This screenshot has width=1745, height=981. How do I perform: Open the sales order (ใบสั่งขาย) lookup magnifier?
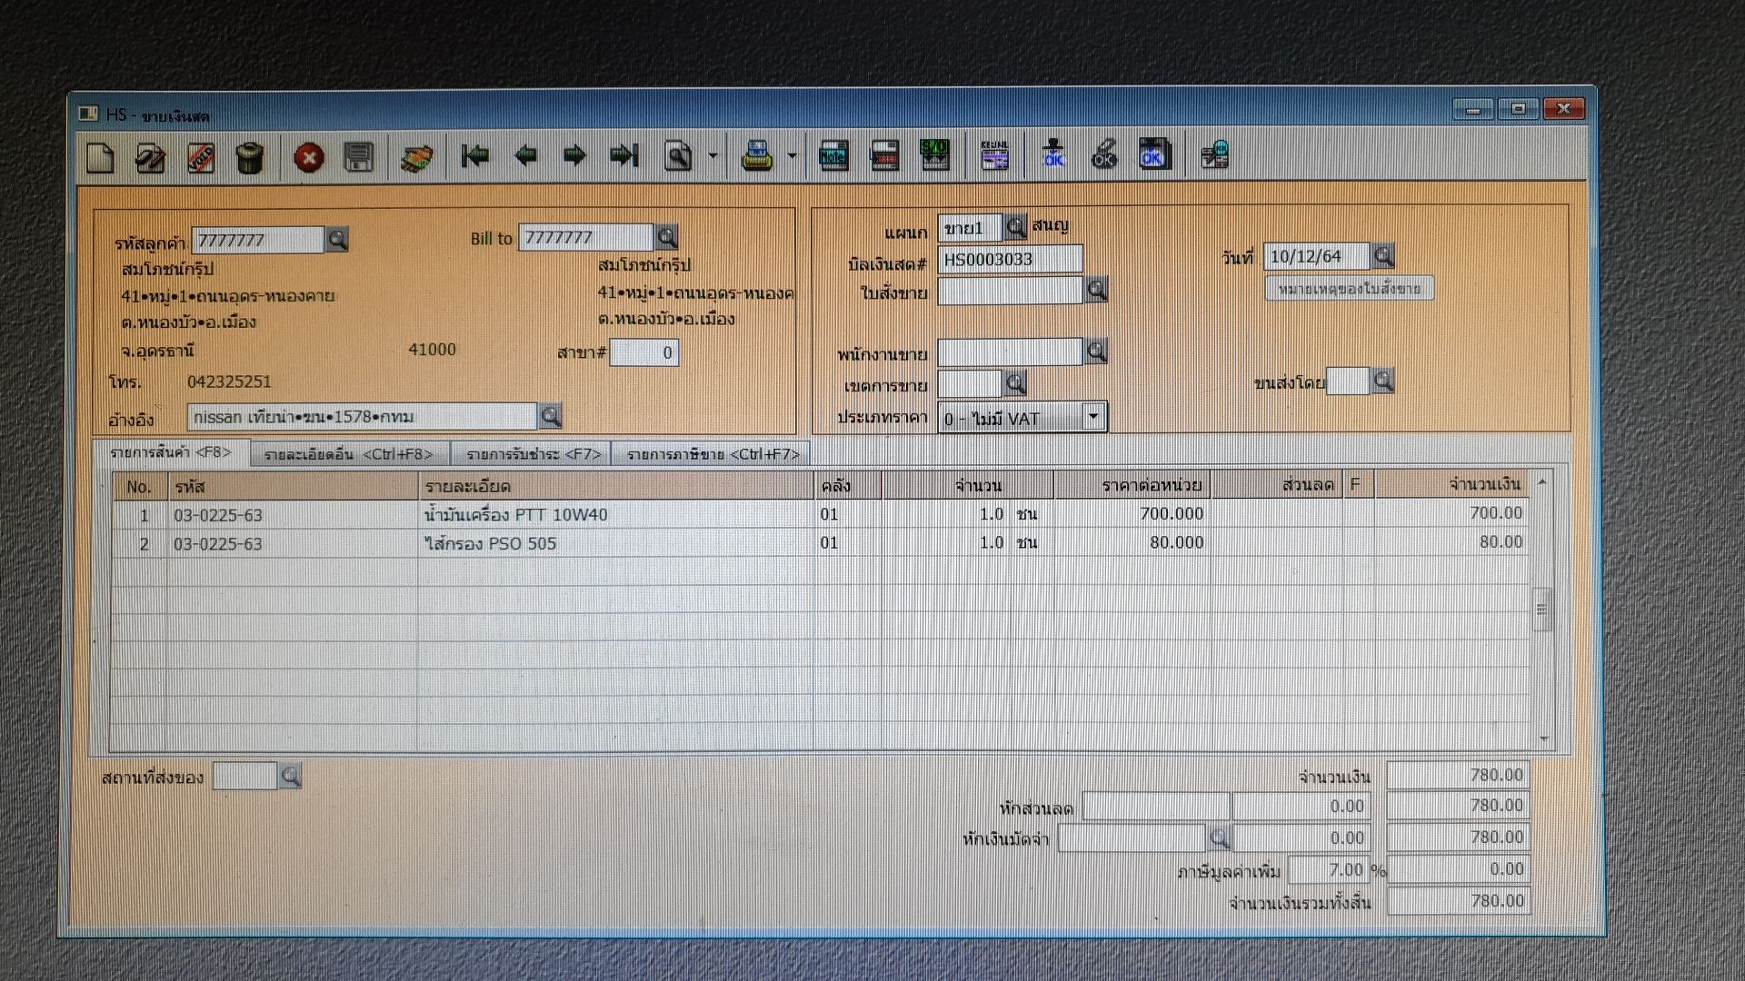tap(1097, 290)
